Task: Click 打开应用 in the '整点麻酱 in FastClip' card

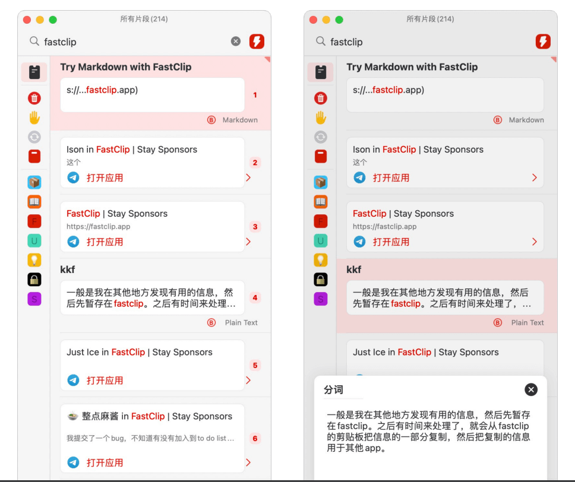Action: coord(105,463)
